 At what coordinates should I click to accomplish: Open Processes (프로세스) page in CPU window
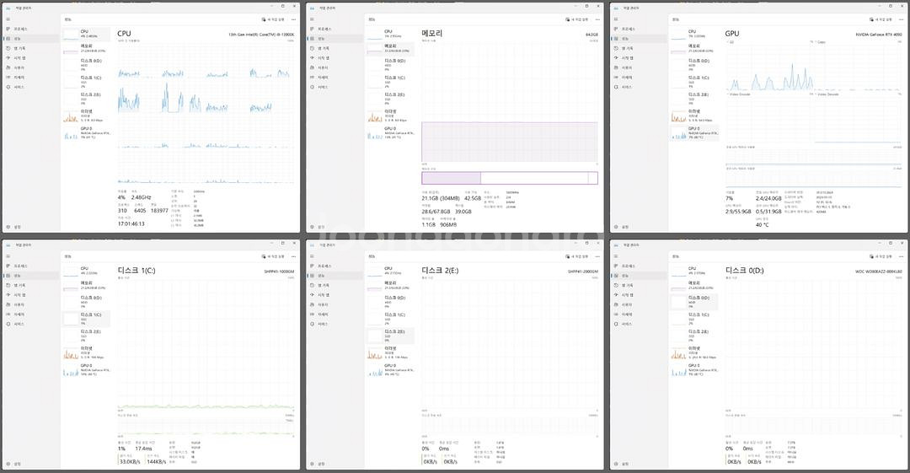(30, 29)
